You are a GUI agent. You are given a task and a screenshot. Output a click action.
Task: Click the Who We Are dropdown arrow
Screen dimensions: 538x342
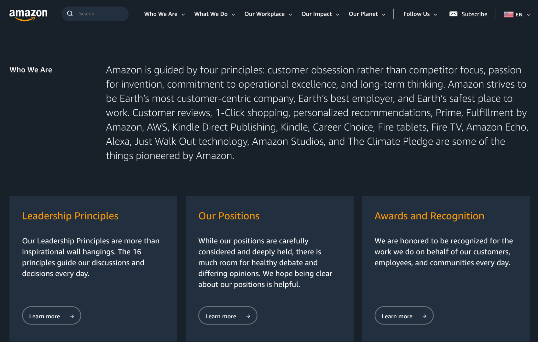(x=183, y=14)
